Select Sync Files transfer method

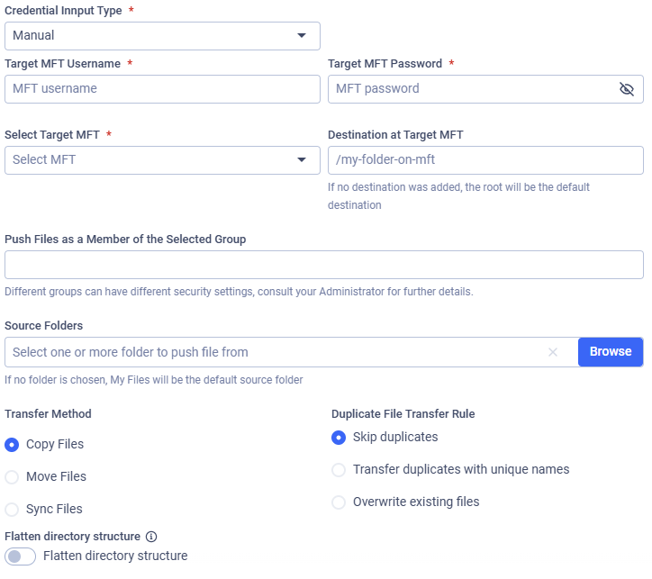point(13,510)
